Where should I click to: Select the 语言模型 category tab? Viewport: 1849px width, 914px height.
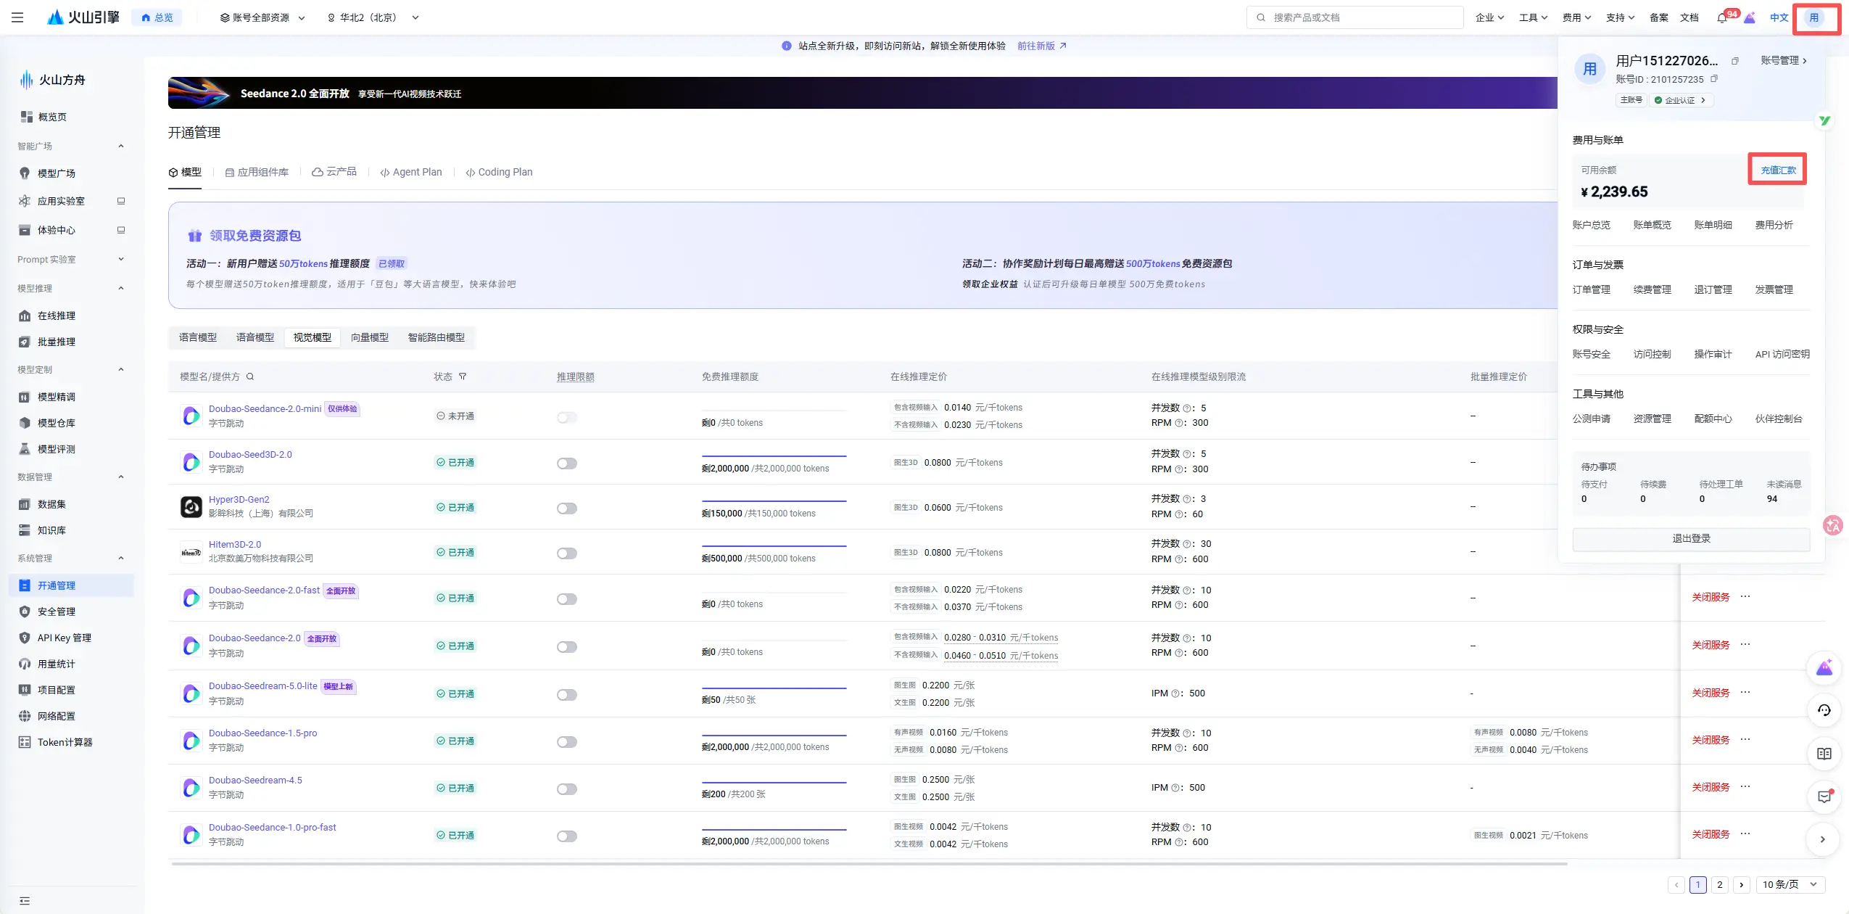[x=198, y=337]
